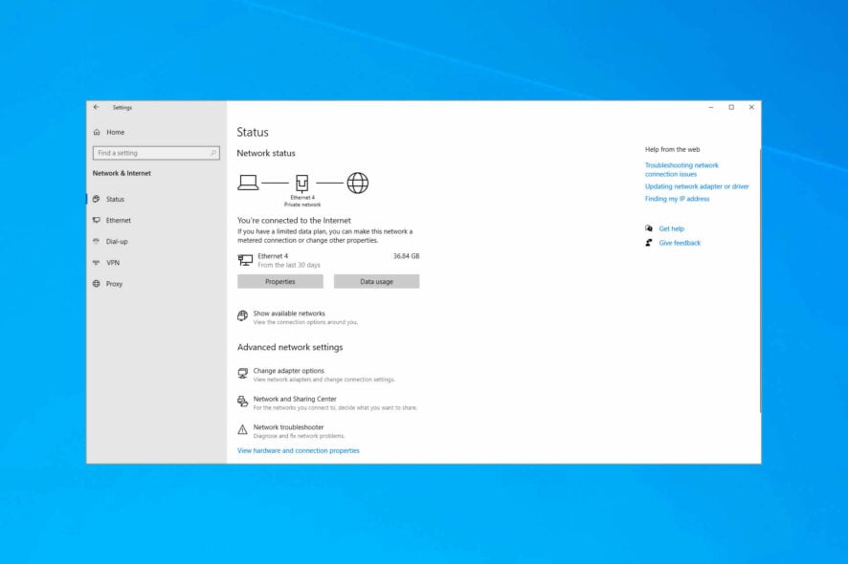Click the Internet globe diagram icon
The height and width of the screenshot is (564, 848).
point(357,183)
